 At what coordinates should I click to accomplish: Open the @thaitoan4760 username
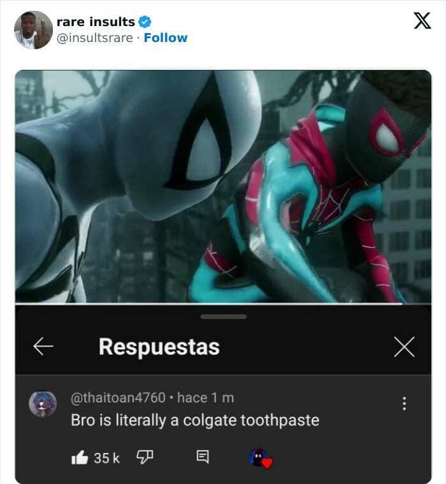pyautogui.click(x=118, y=398)
